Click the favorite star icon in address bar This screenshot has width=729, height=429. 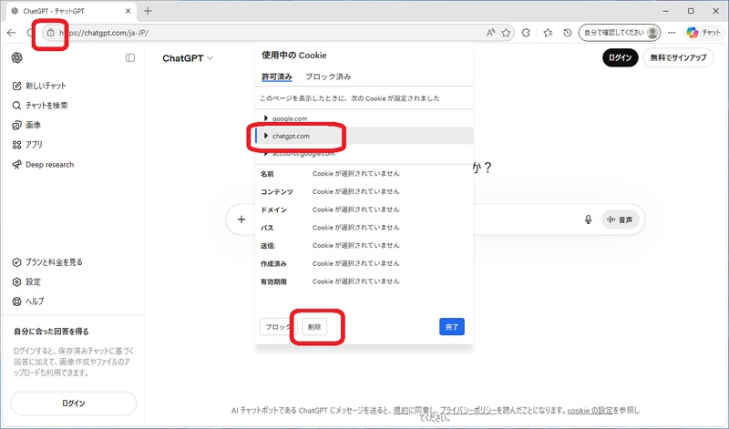(507, 33)
